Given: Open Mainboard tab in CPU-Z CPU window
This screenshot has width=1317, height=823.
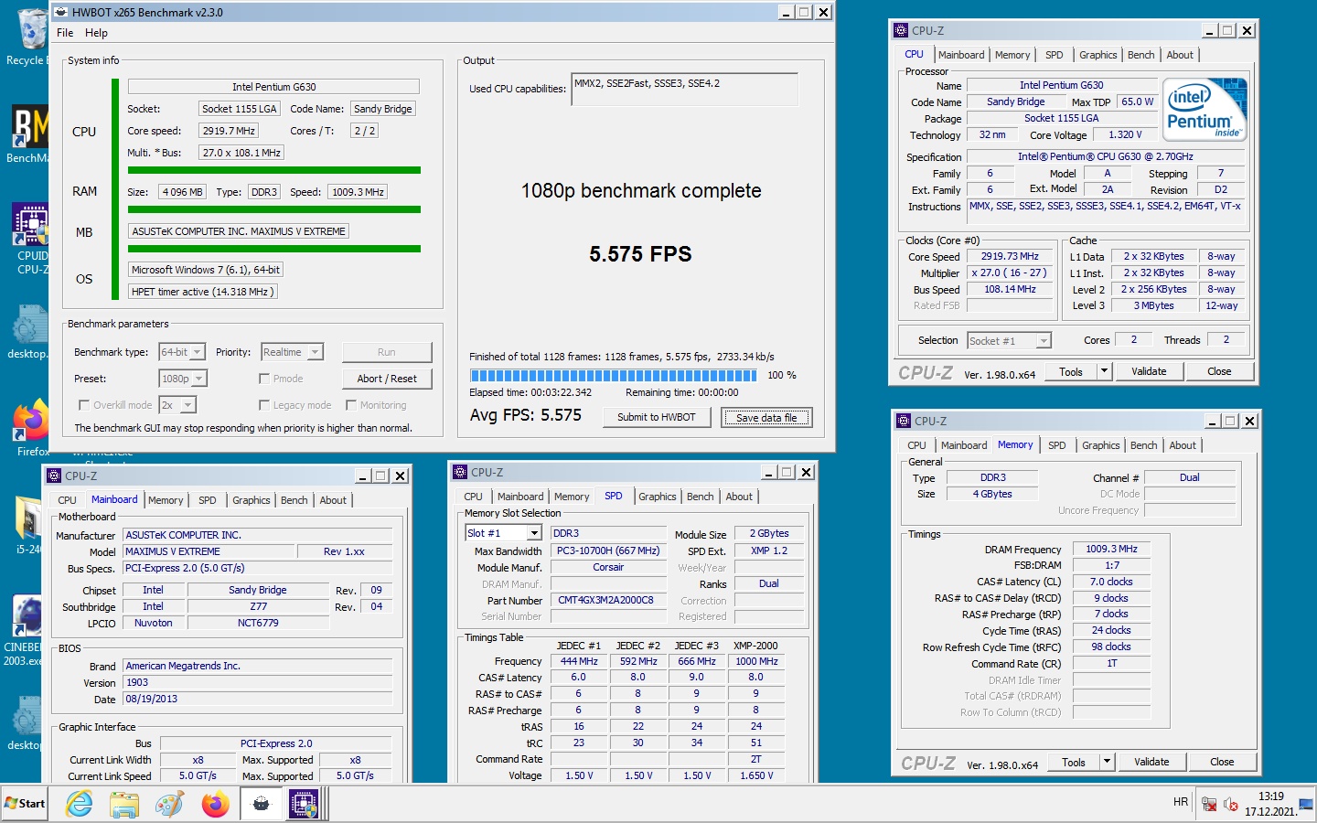Looking at the screenshot, I should pyautogui.click(x=961, y=55).
